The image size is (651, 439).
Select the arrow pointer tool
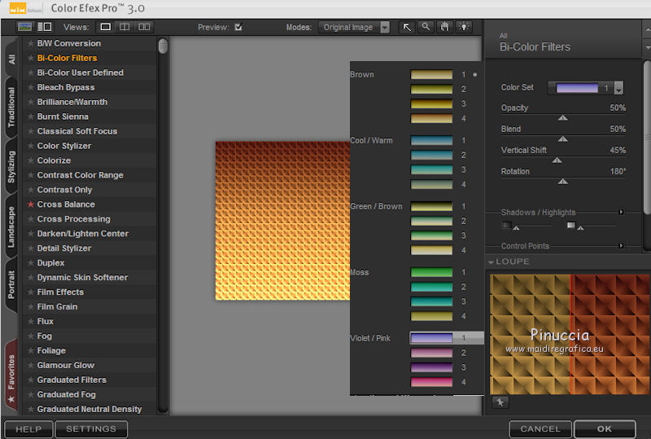(407, 27)
